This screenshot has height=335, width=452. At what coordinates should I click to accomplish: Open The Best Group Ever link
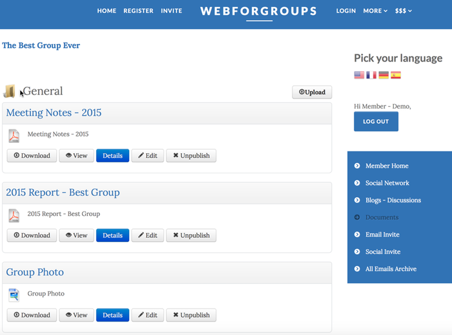coord(41,45)
